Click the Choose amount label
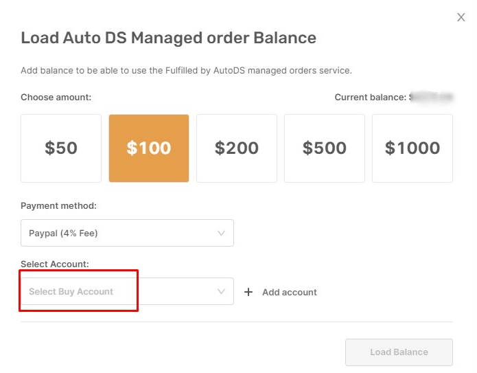Viewport: 477px width, 373px height. [56, 97]
